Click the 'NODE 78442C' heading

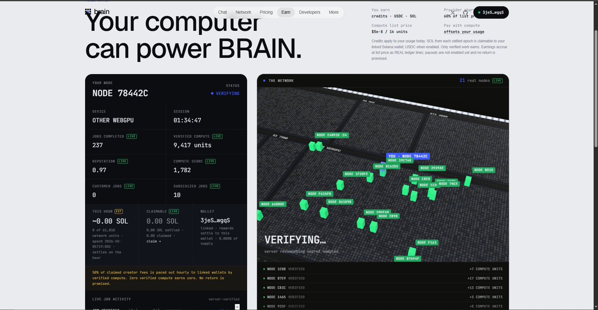[120, 93]
